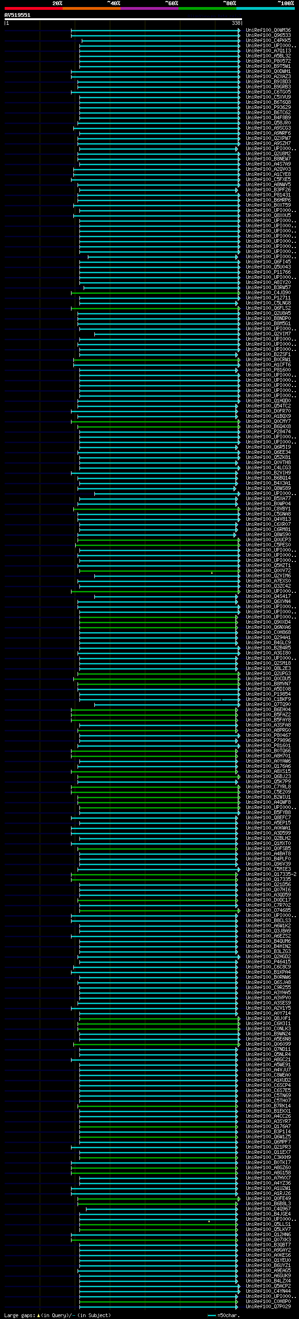Select hit UniRef100_Q0WM36
The width and height of the screenshot is (299, 1319).
(x=268, y=30)
